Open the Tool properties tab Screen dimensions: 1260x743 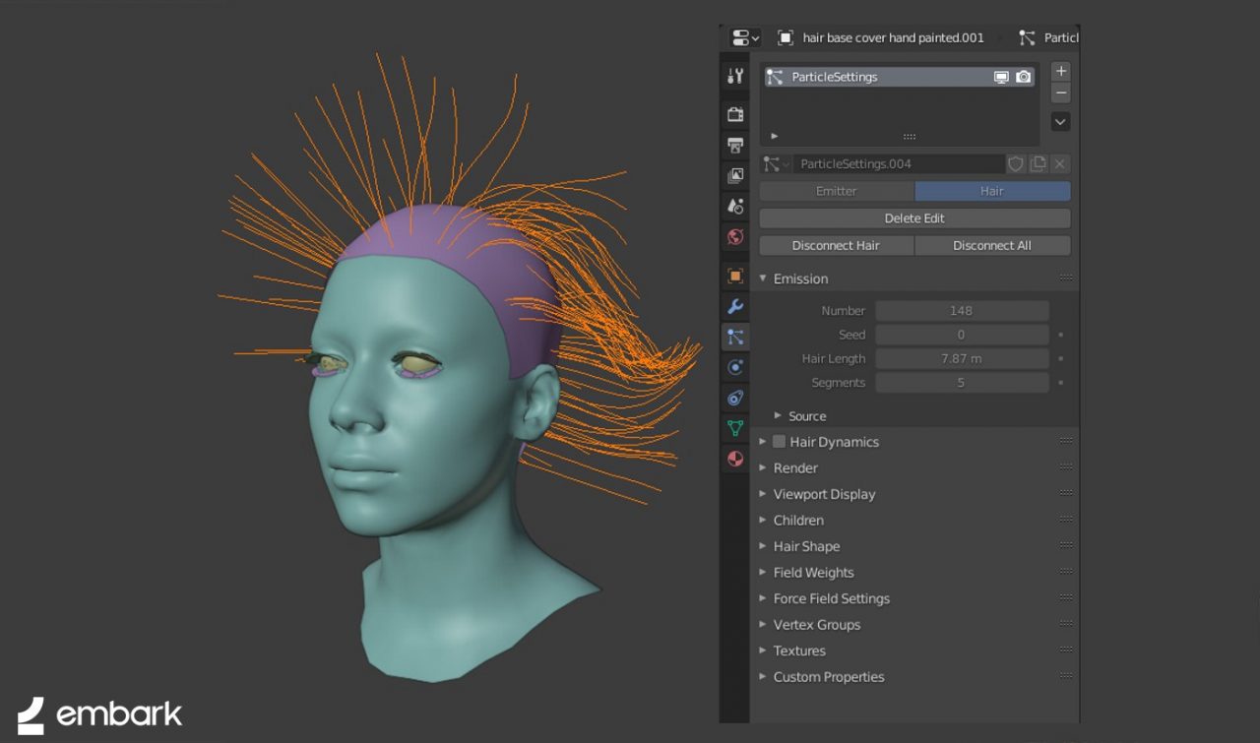point(735,76)
